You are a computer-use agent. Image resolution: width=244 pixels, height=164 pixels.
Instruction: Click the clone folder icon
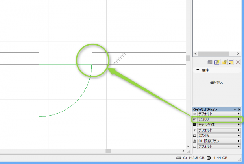pos(231,63)
